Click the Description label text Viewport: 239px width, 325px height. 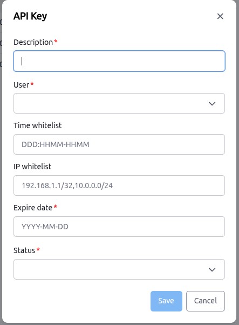[33, 42]
